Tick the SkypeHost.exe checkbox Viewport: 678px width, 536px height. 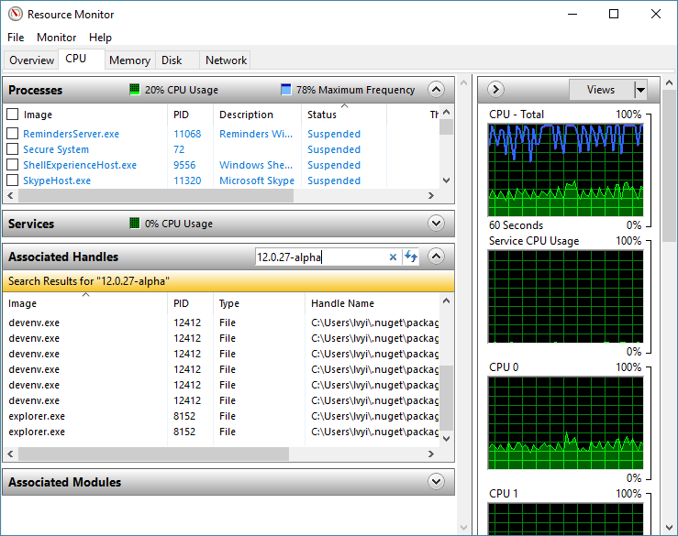pos(13,180)
